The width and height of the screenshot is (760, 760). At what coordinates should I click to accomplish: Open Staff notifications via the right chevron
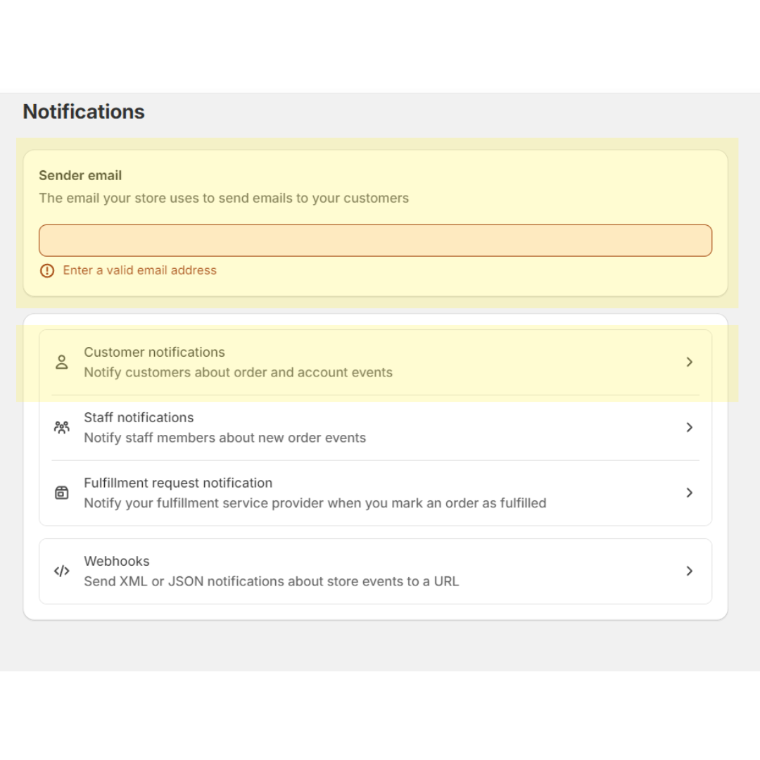[x=689, y=428]
